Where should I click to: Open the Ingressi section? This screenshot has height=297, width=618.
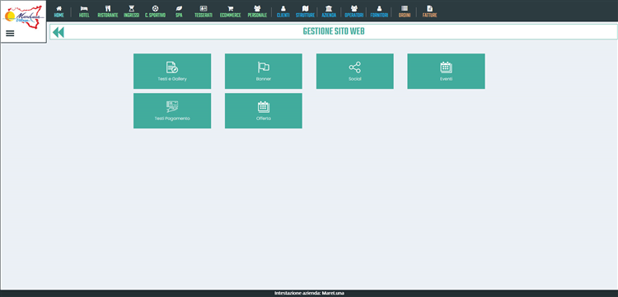click(x=131, y=12)
